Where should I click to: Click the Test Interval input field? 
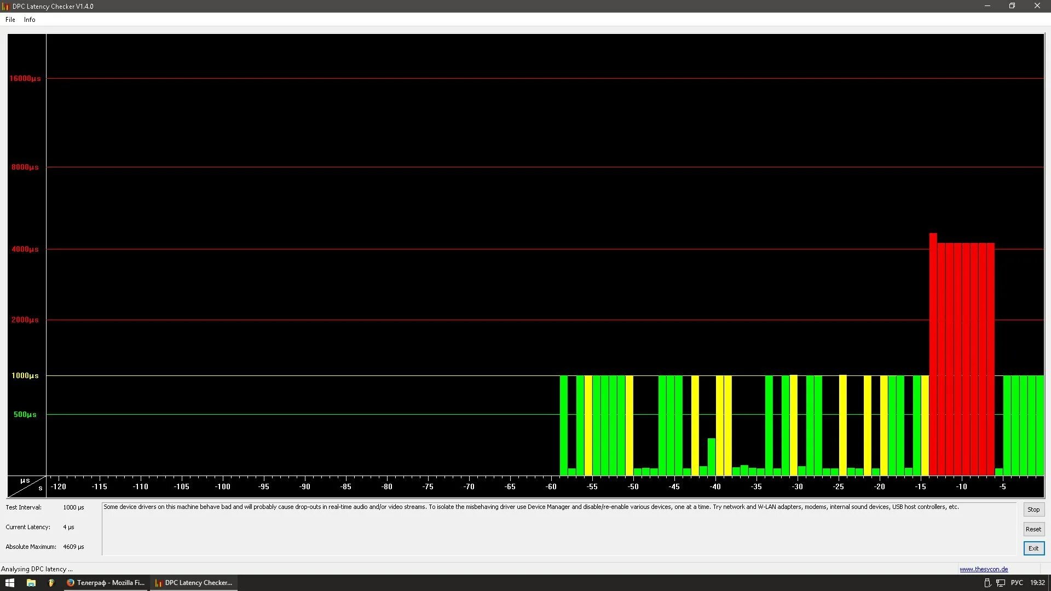72,507
